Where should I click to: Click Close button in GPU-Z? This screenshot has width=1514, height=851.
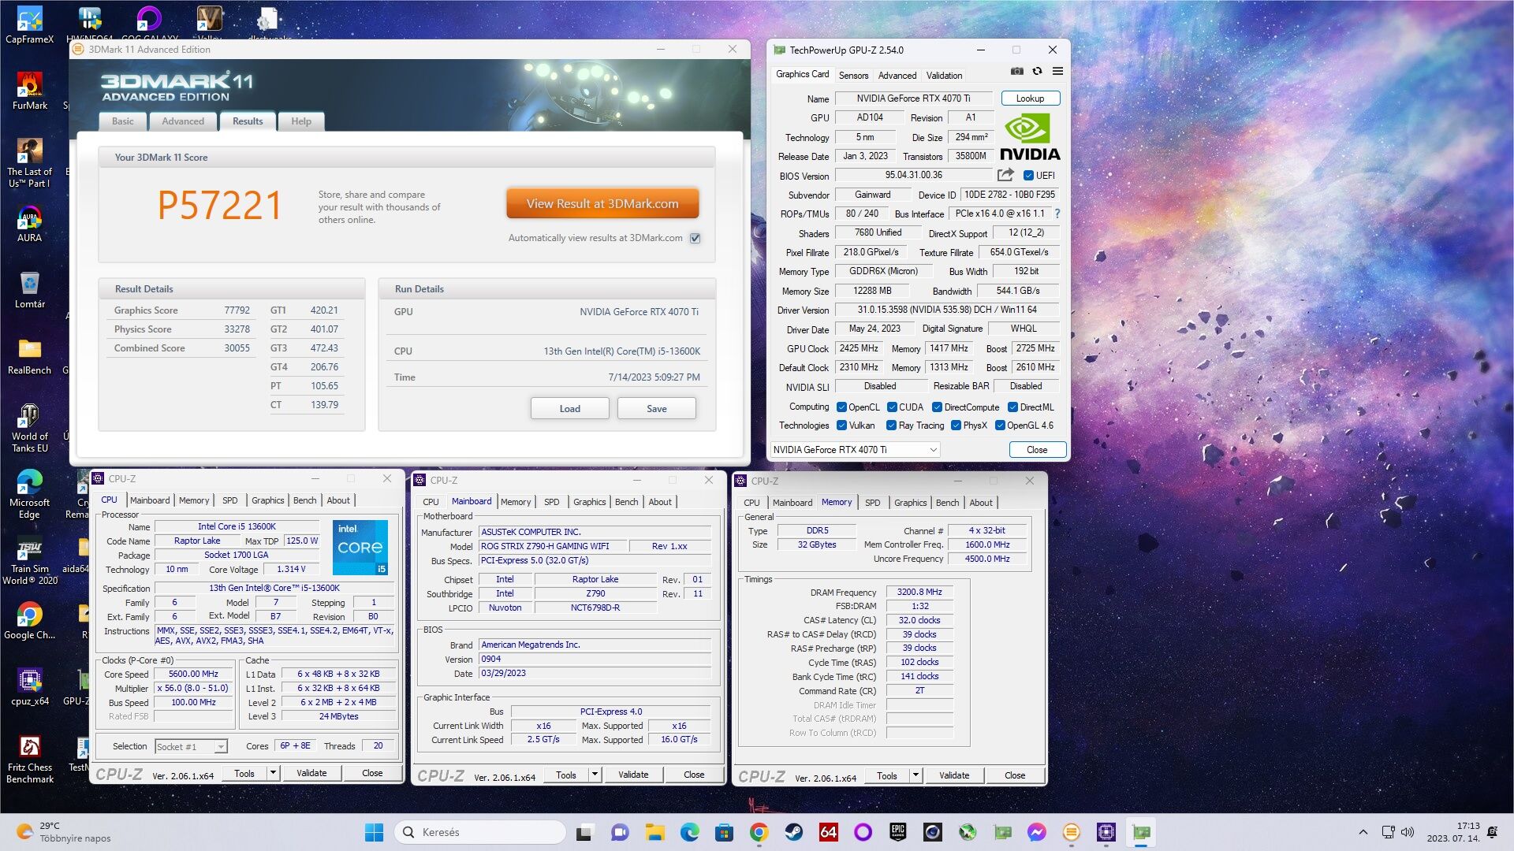[1037, 450]
